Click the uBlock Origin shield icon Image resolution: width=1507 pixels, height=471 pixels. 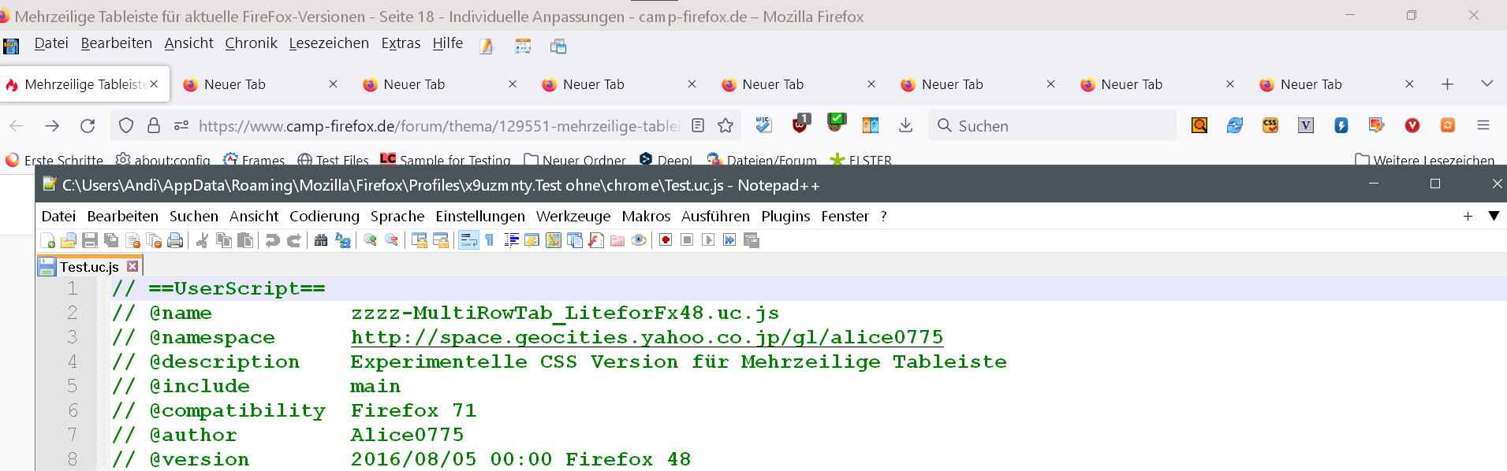point(800,124)
